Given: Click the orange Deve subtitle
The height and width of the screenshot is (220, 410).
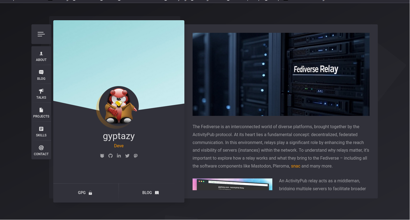Looking at the screenshot, I should [119, 146].
